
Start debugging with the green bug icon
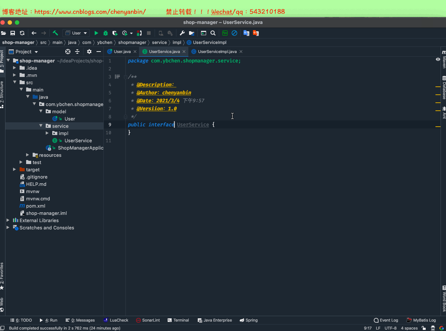click(106, 33)
